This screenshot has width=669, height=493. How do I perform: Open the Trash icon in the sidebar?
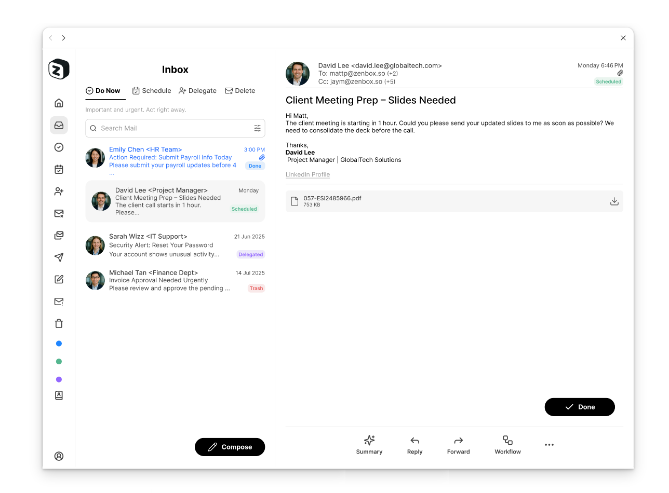pyautogui.click(x=59, y=323)
